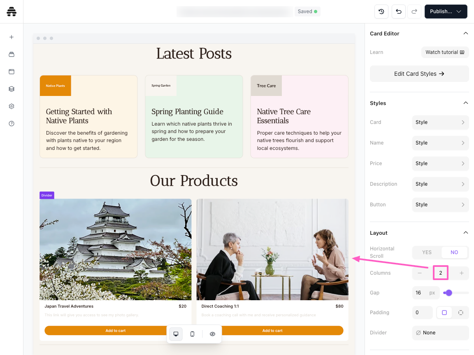Open version history clock icon
Image resolution: width=474 pixels, height=355 pixels.
coord(381,12)
